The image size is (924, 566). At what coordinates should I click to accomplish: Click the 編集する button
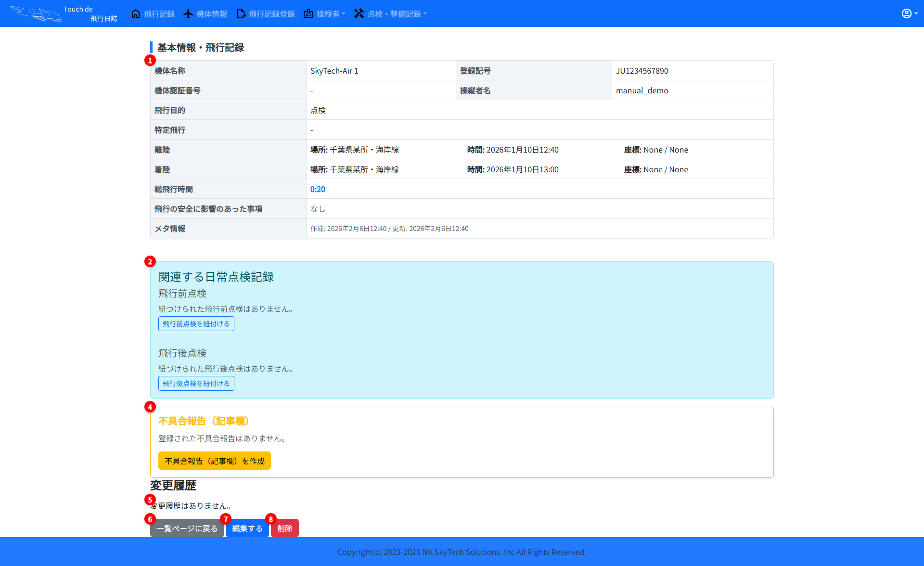click(247, 528)
